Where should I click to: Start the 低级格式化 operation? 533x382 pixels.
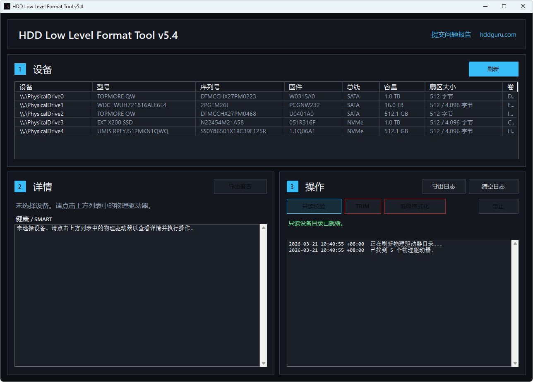point(415,206)
